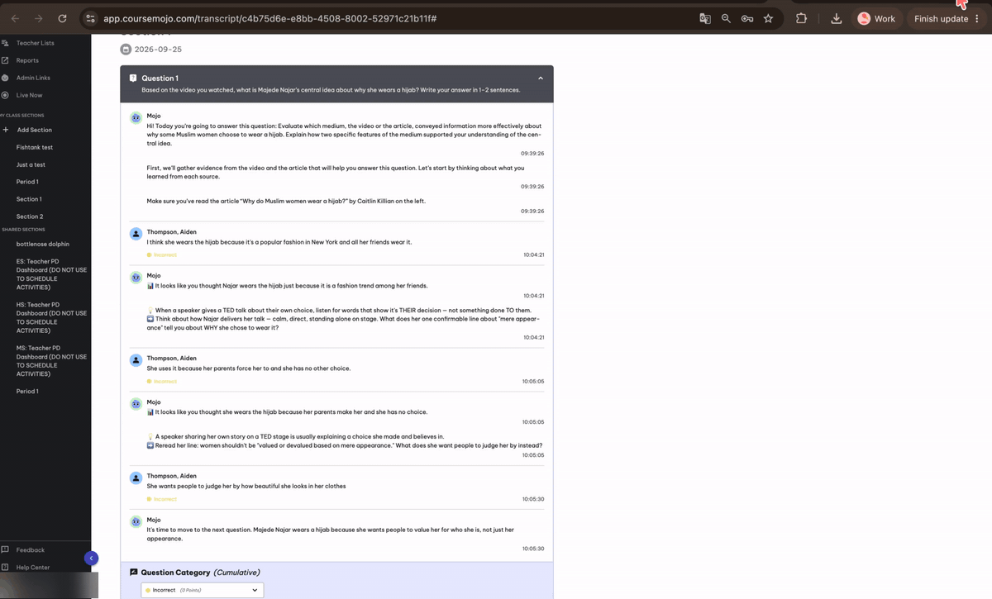Open the Feedback option
The width and height of the screenshot is (992, 599).
tap(31, 549)
